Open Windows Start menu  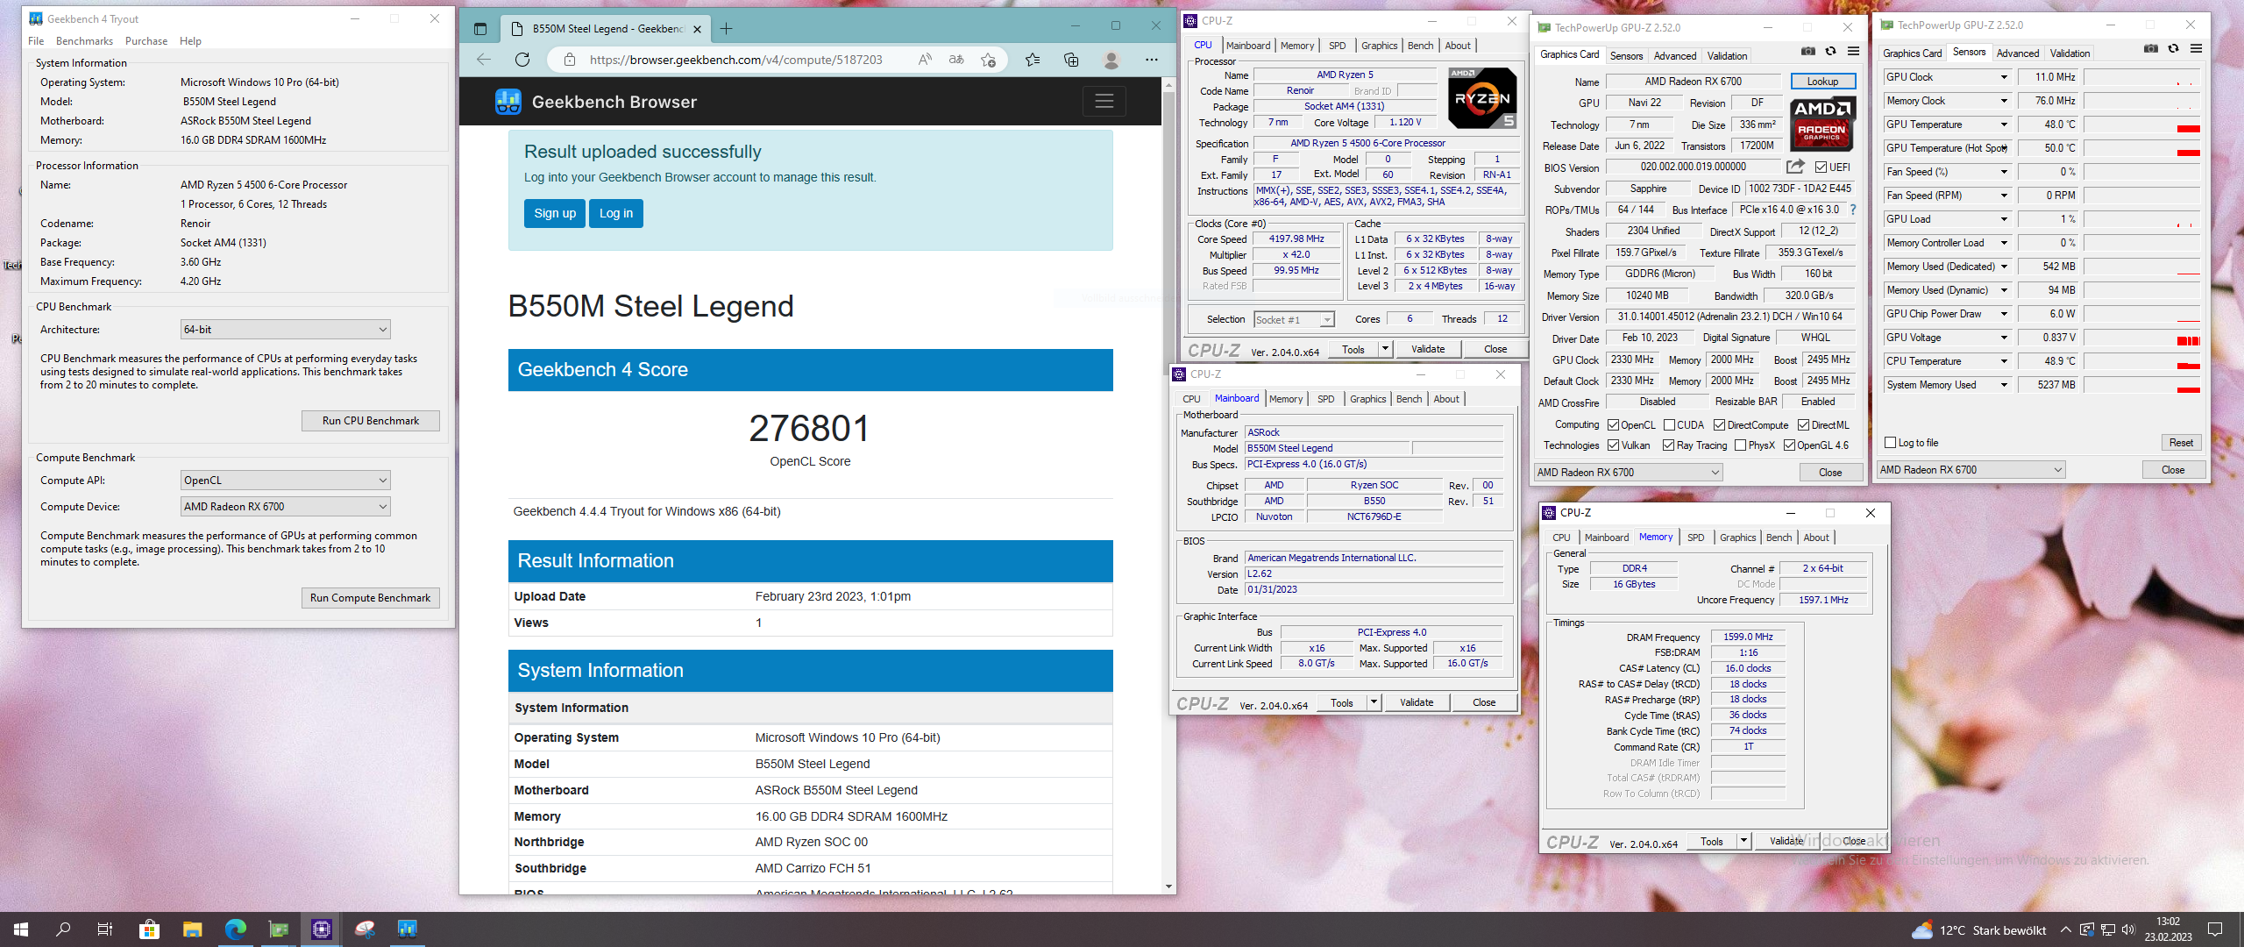(21, 929)
